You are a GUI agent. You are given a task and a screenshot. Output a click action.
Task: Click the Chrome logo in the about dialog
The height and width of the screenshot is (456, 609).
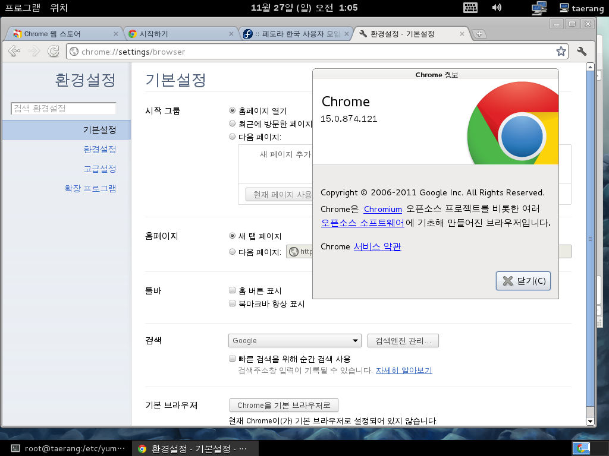coord(513,123)
